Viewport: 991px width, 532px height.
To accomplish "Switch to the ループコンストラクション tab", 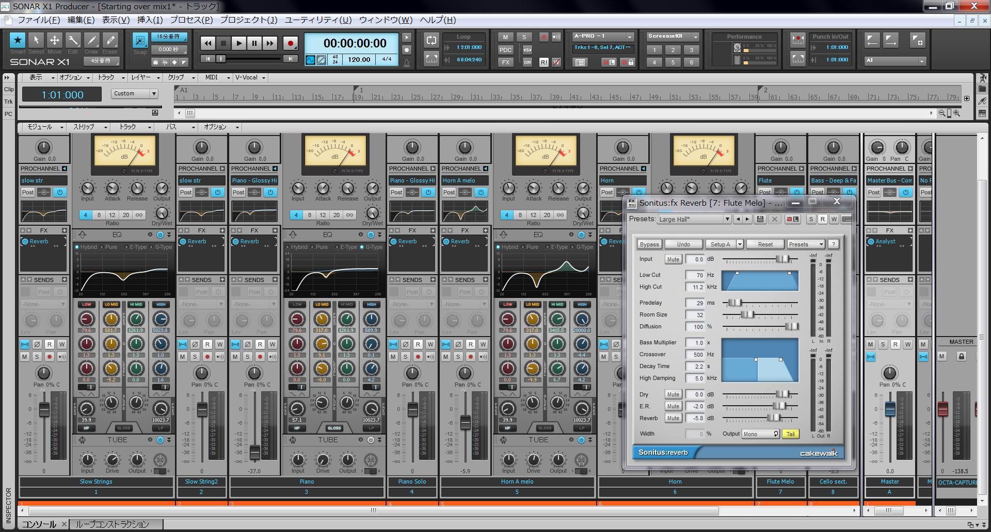I will tap(113, 524).
